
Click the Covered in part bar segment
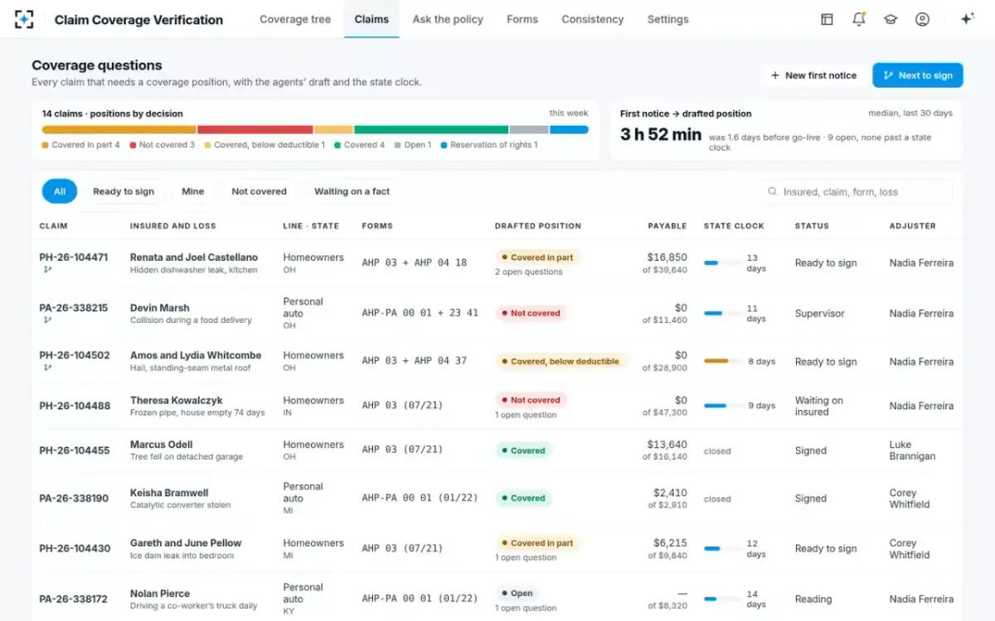tap(119, 129)
